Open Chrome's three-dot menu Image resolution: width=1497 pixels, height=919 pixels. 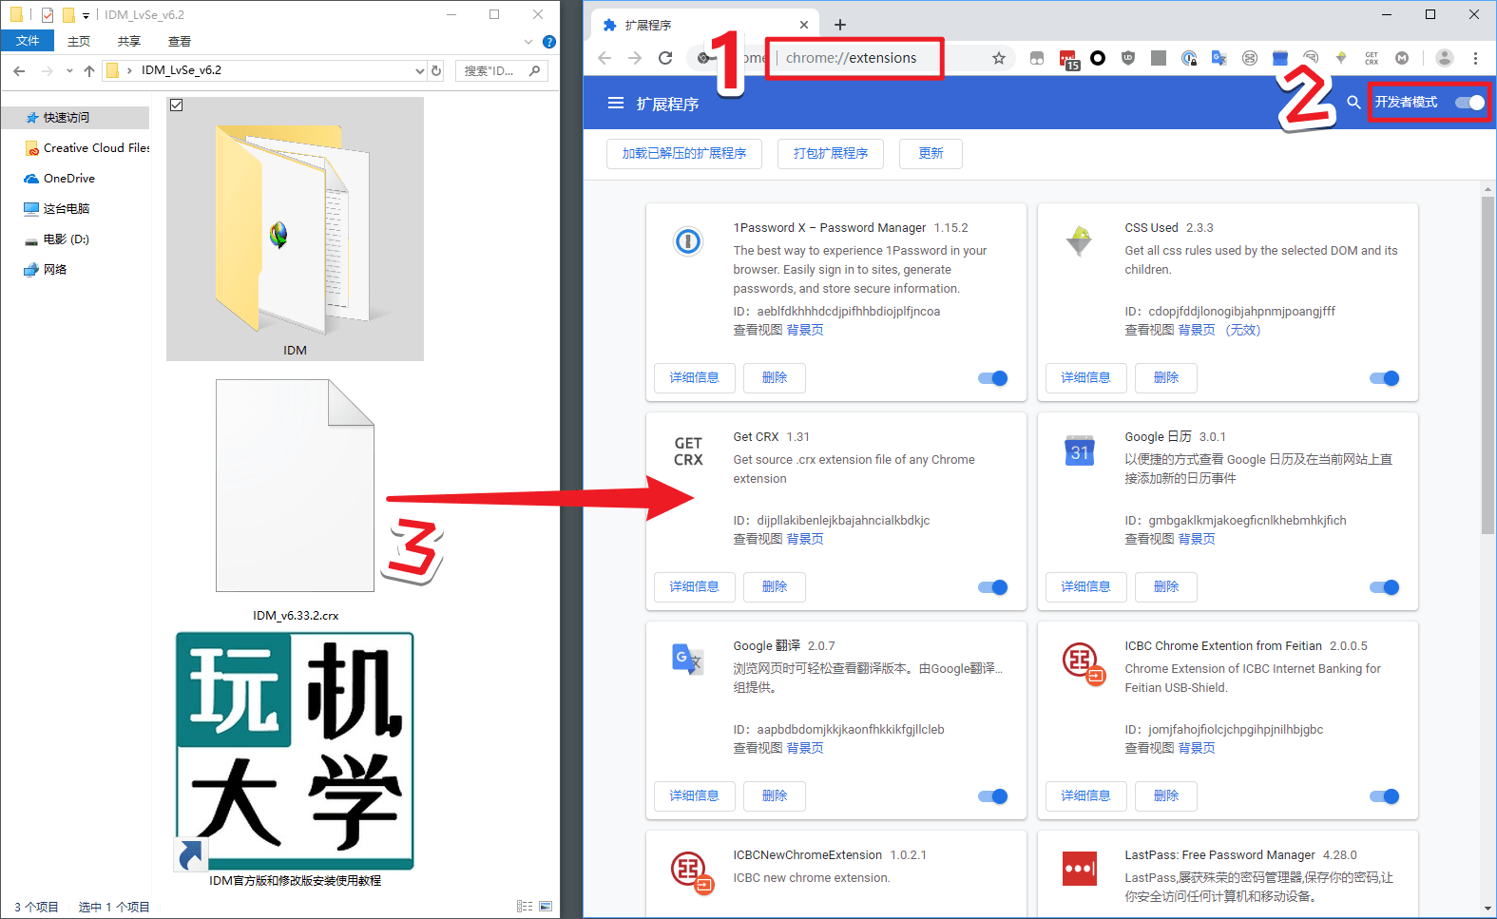coord(1475,58)
